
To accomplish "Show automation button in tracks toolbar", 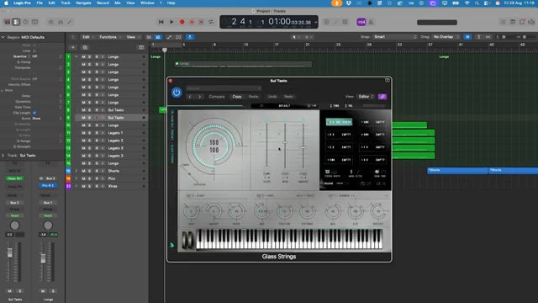I will pos(169,37).
